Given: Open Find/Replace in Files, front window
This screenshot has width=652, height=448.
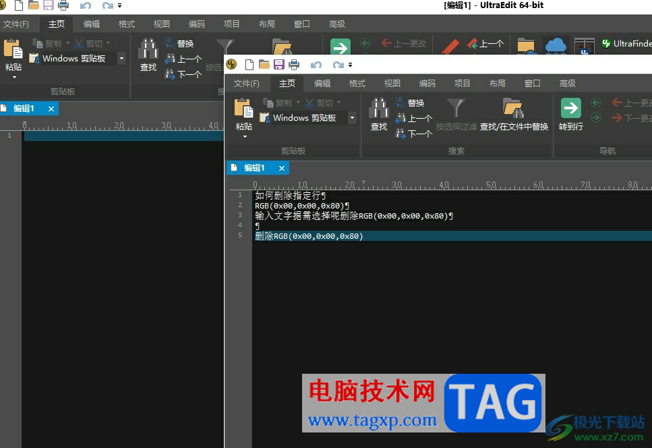Looking at the screenshot, I should (514, 115).
